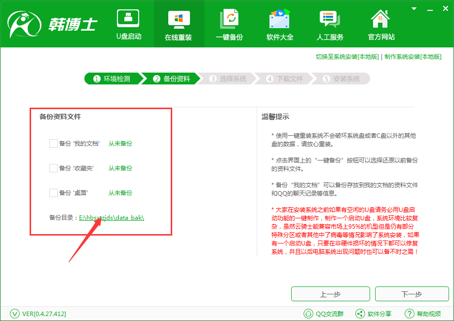454x321 pixels.
Task: Click the 下一步 button
Action: 412,294
